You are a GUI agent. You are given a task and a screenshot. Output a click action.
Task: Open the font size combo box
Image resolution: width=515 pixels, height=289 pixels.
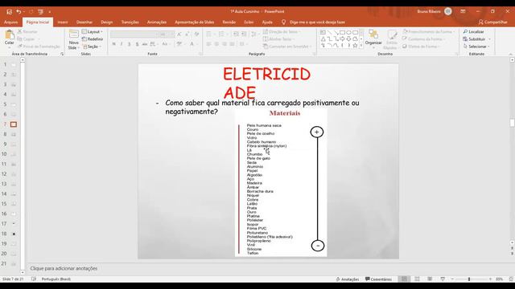167,34
